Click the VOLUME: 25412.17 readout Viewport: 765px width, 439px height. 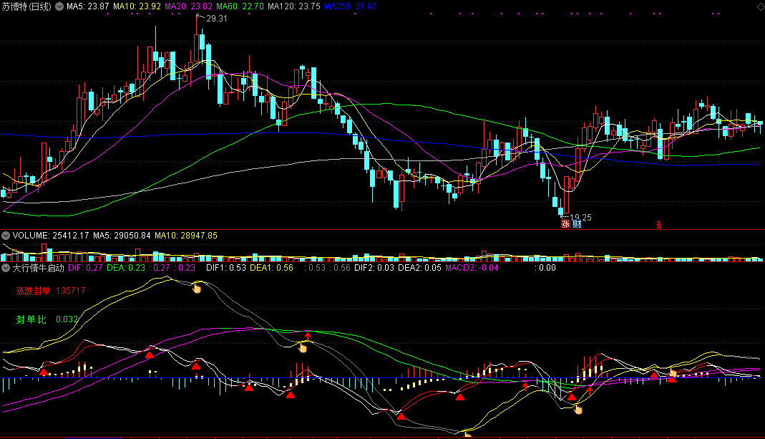51,236
